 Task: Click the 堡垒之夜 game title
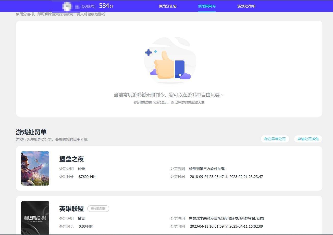click(x=71, y=159)
